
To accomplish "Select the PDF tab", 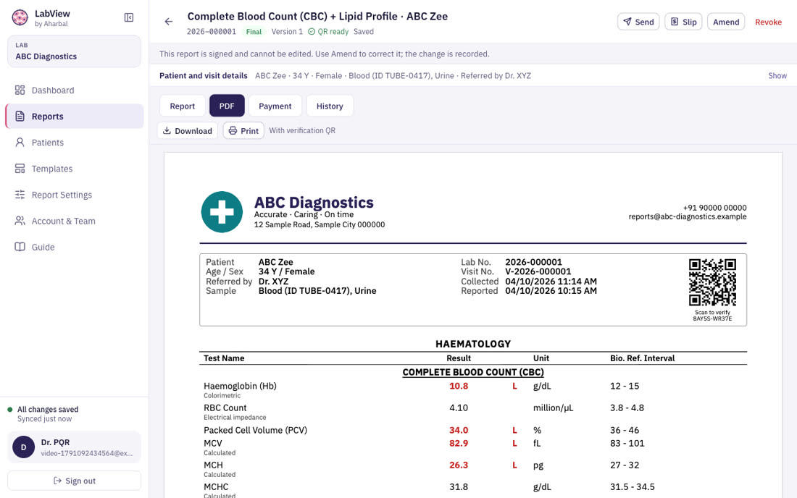I will click(227, 106).
